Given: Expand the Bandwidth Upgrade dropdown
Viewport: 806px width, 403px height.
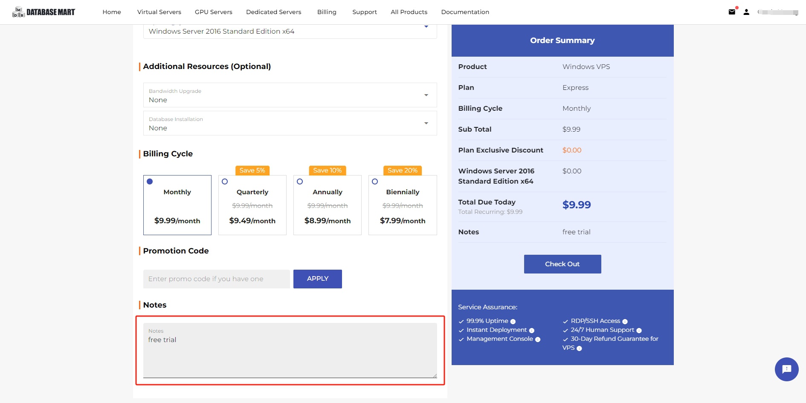Looking at the screenshot, I should pyautogui.click(x=290, y=95).
